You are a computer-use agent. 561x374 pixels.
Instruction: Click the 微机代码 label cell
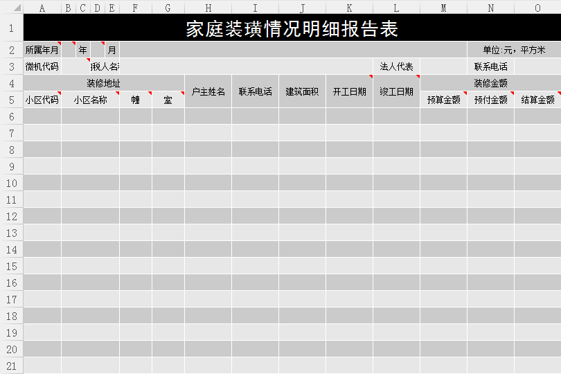[x=42, y=66]
